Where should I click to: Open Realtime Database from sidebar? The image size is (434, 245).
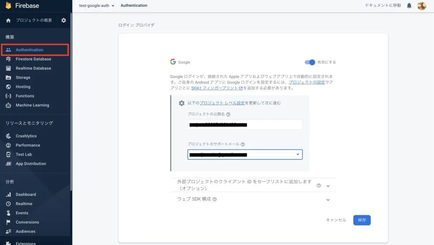pos(33,68)
